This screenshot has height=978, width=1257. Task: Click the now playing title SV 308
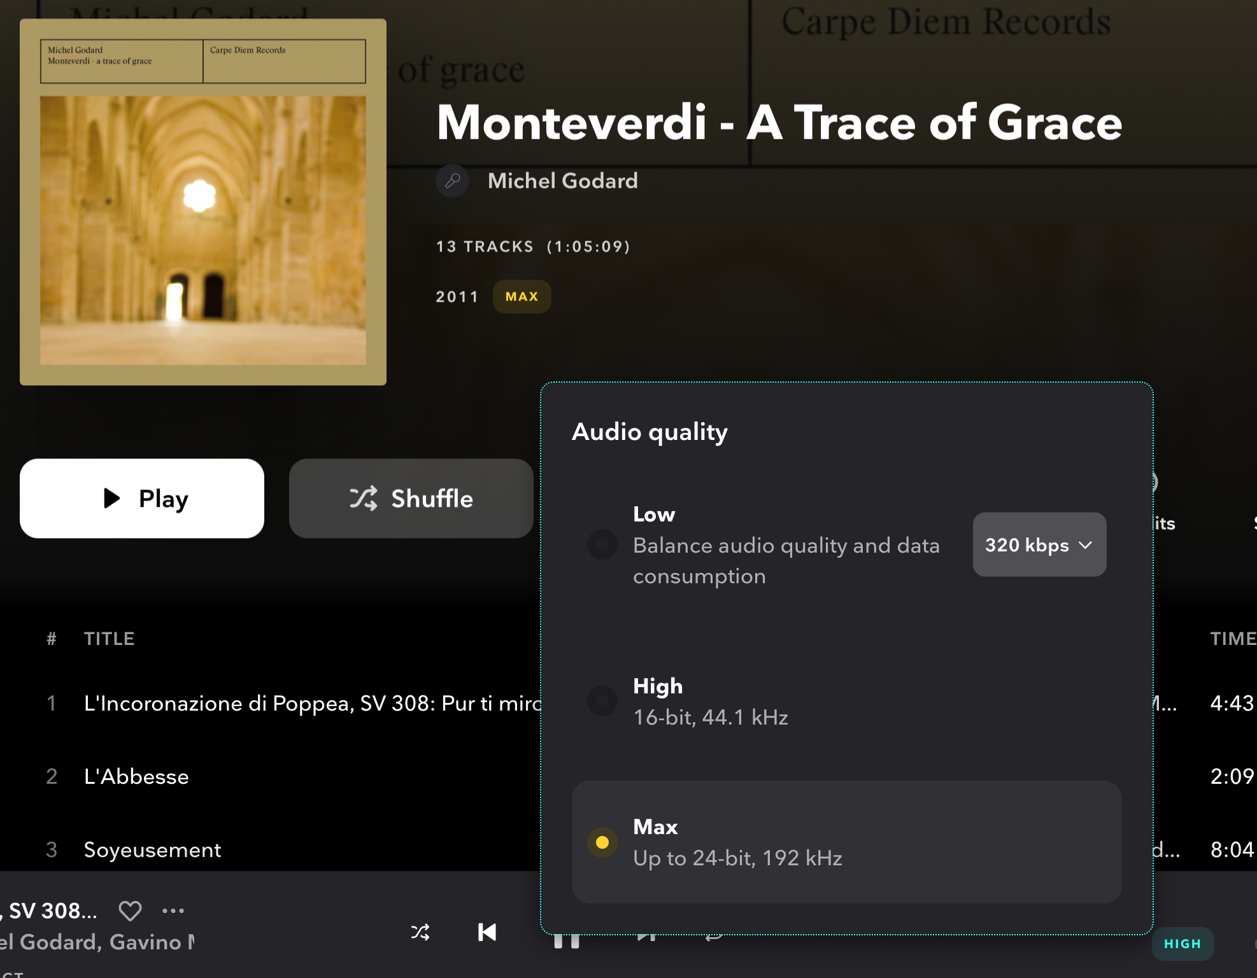pos(49,911)
